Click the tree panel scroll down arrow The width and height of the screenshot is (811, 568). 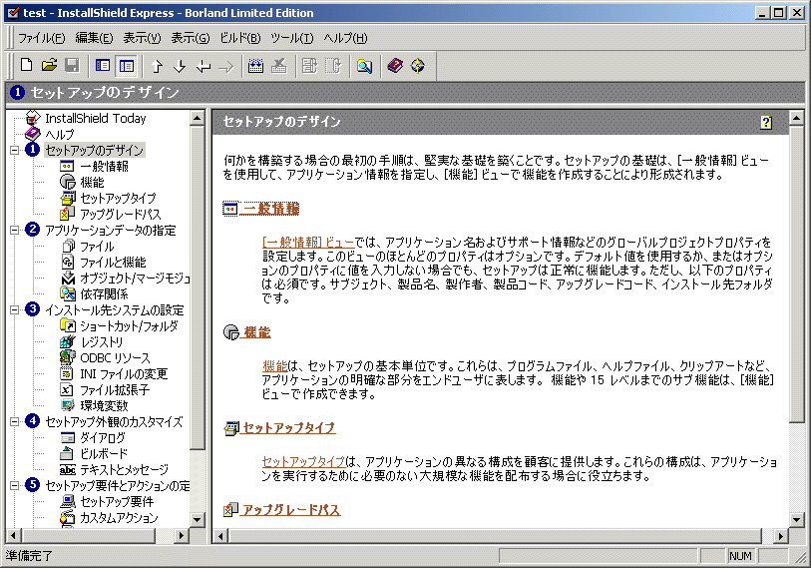click(198, 519)
